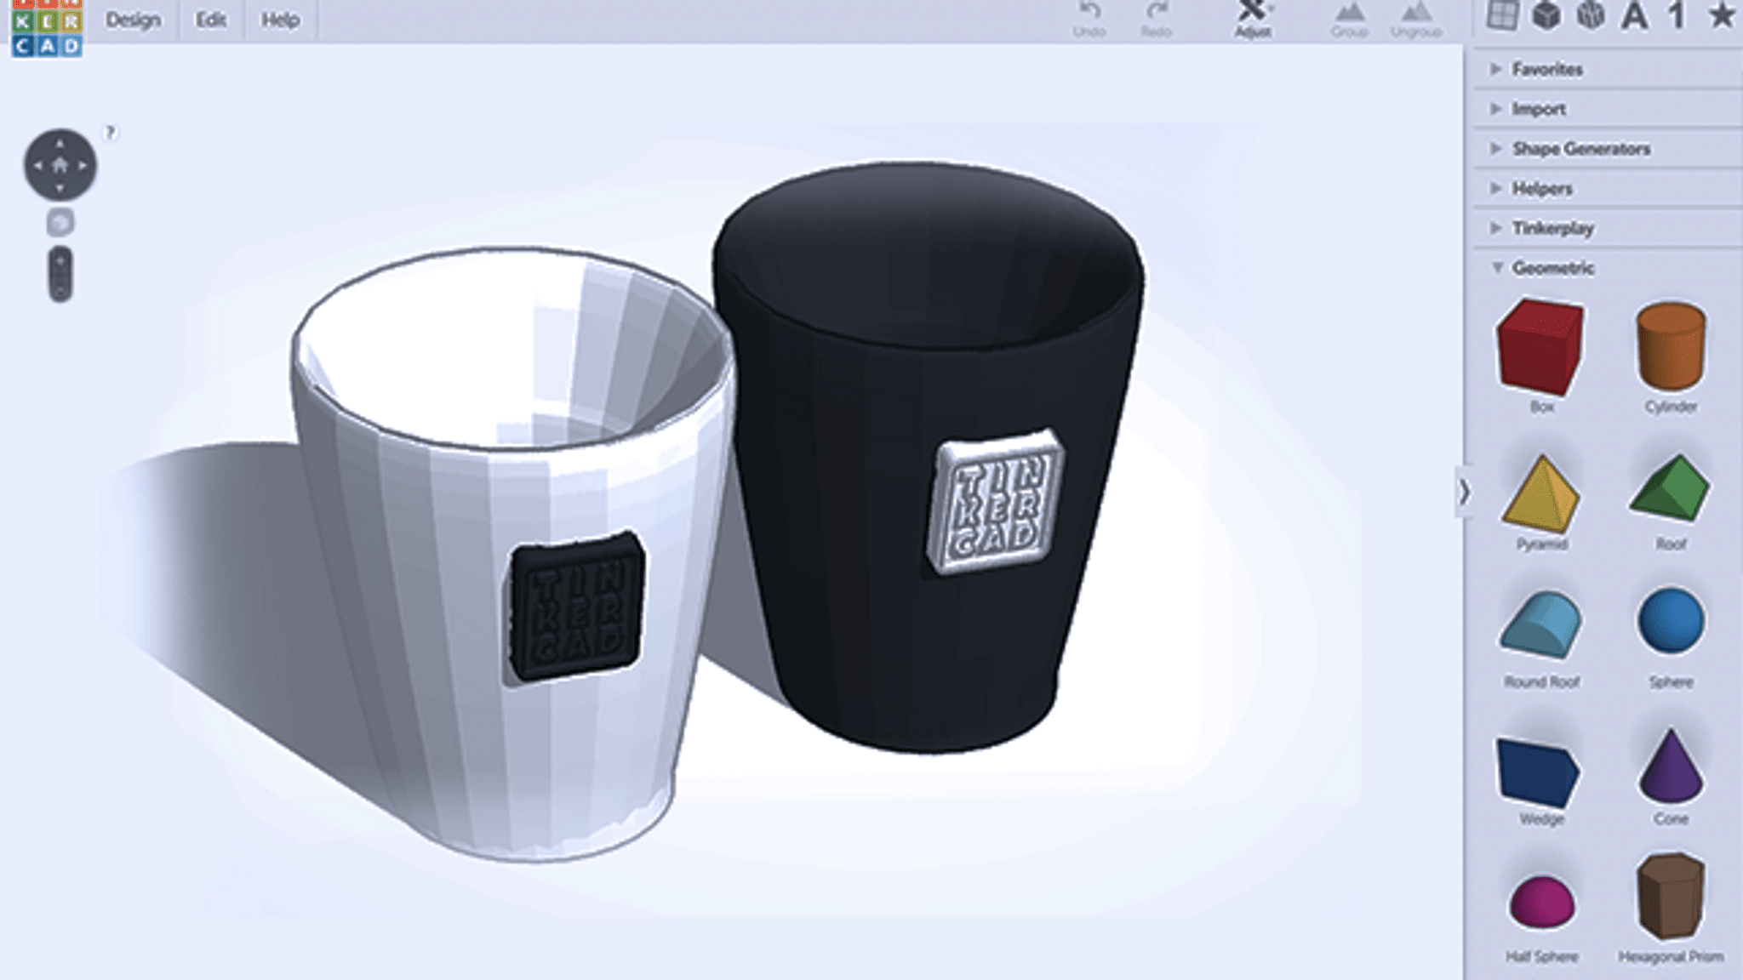Open the Edit menu
This screenshot has width=1743, height=980.
[210, 20]
